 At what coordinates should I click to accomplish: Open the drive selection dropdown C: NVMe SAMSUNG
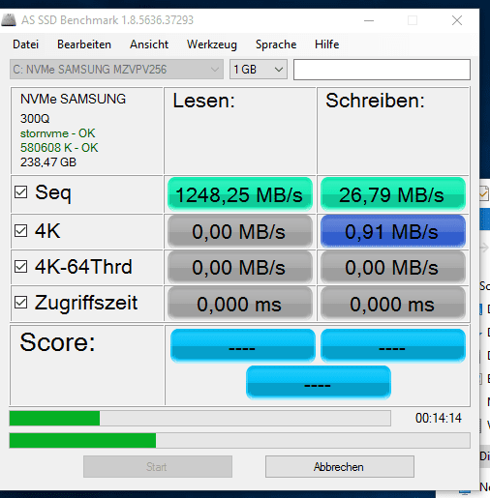point(116,70)
